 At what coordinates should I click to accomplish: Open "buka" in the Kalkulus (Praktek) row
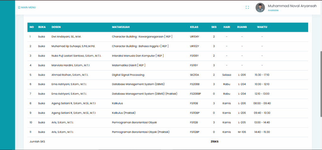(x=42, y=113)
